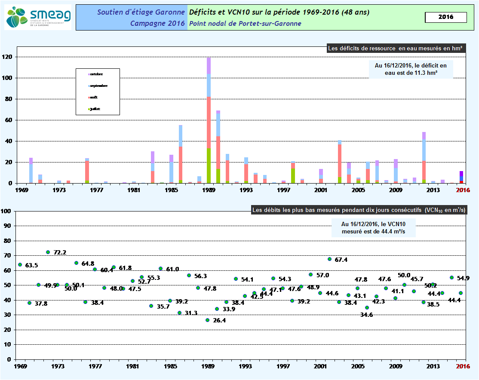Image resolution: width=479 pixels, height=380 pixels.
Task: Click the red 2016 label under deficit chart
Action: pos(462,190)
